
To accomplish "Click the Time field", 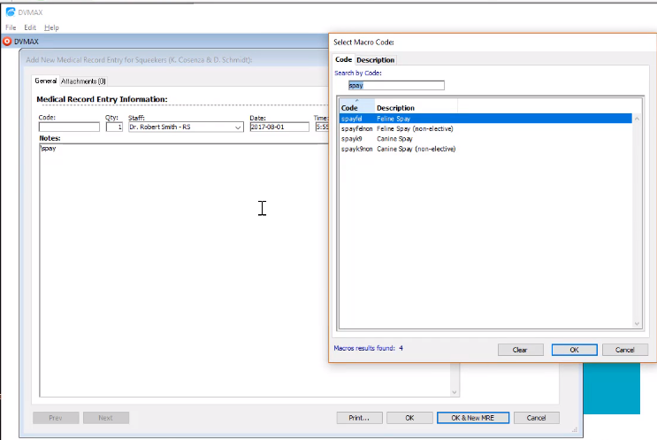I will click(322, 127).
